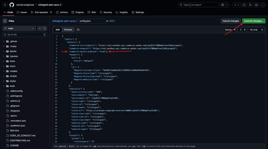This screenshot has height=149, width=268.
Task: Open the .npmrc file
Action: (13, 116)
